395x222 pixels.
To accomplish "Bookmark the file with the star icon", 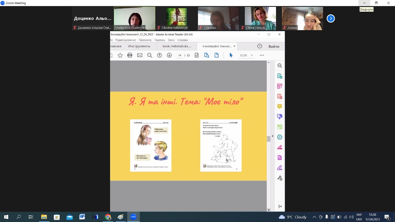I will pos(120,55).
